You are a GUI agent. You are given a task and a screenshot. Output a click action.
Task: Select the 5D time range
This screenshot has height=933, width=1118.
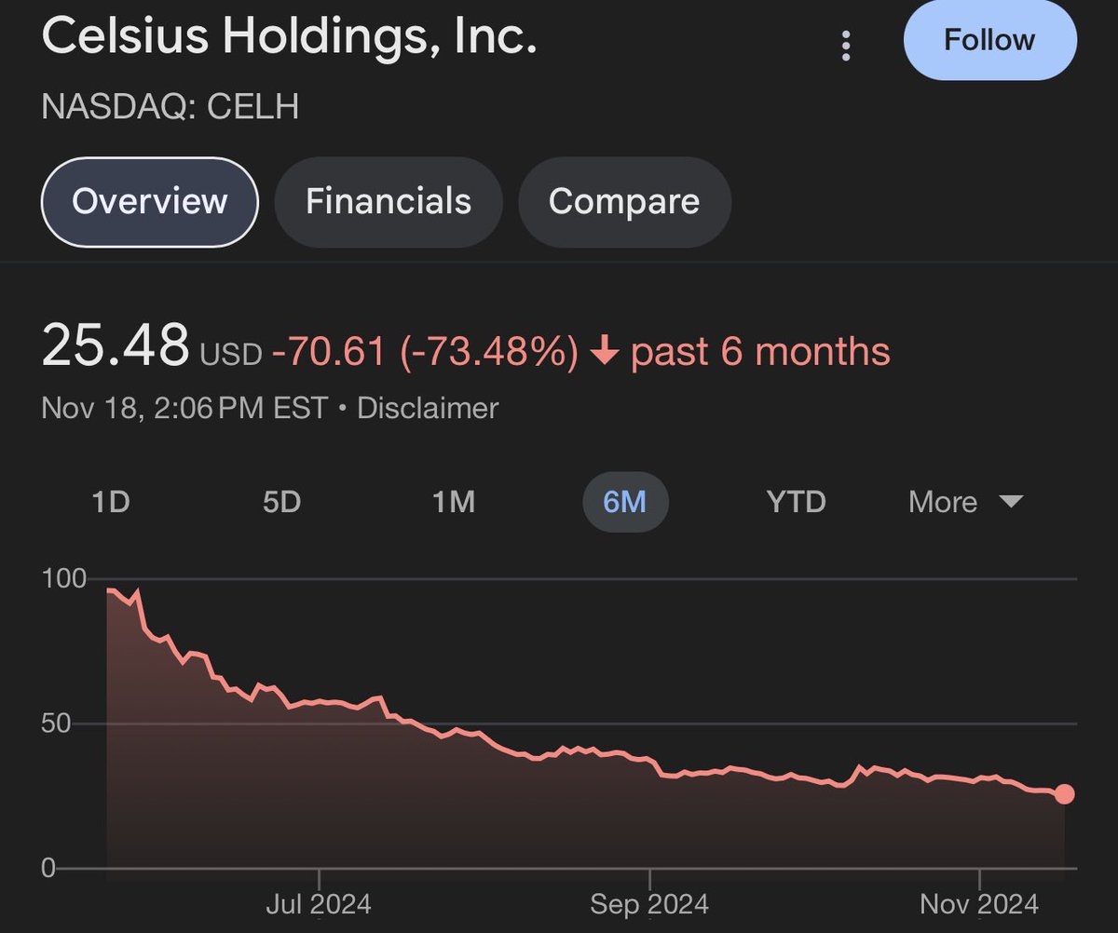point(281,502)
